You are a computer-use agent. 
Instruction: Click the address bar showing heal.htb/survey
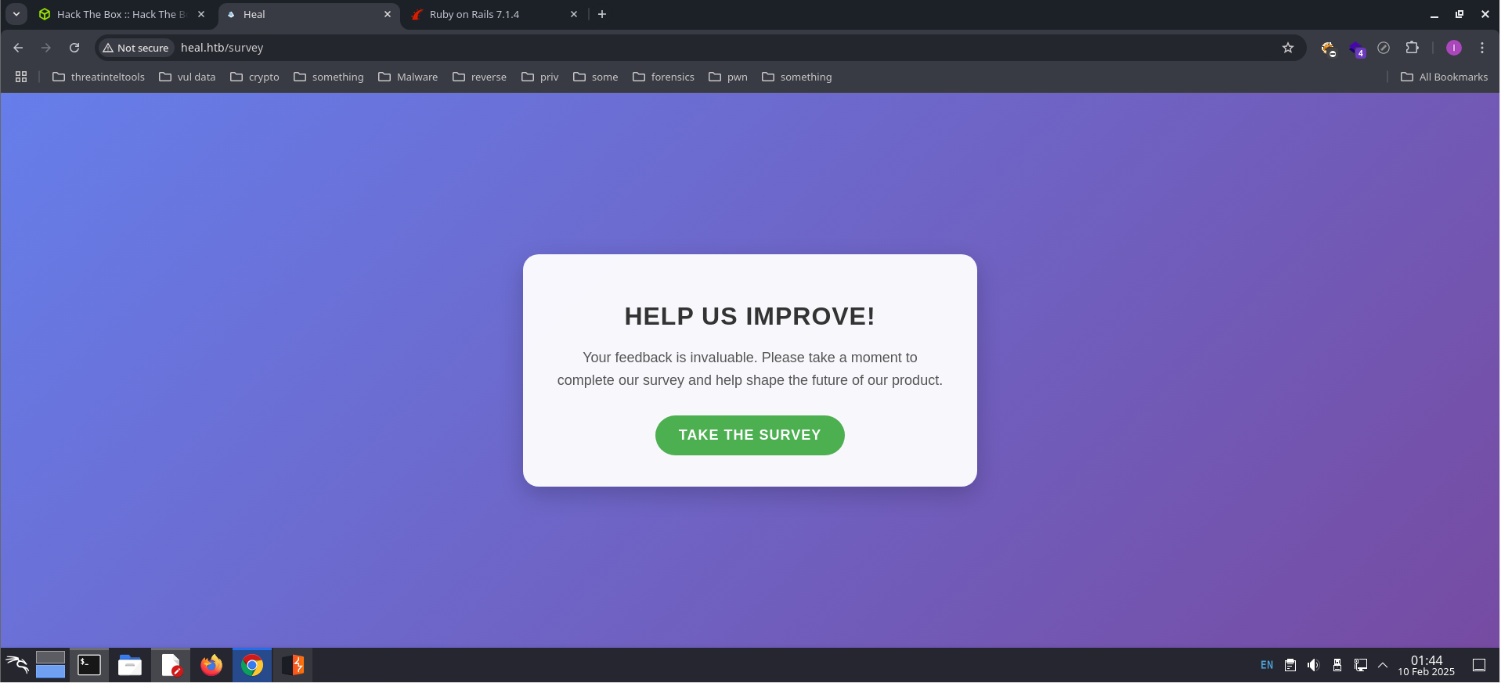(x=705, y=48)
